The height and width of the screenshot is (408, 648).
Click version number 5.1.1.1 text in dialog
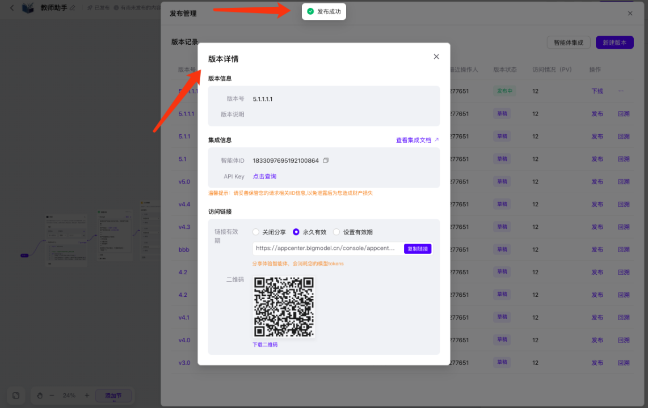coord(262,99)
